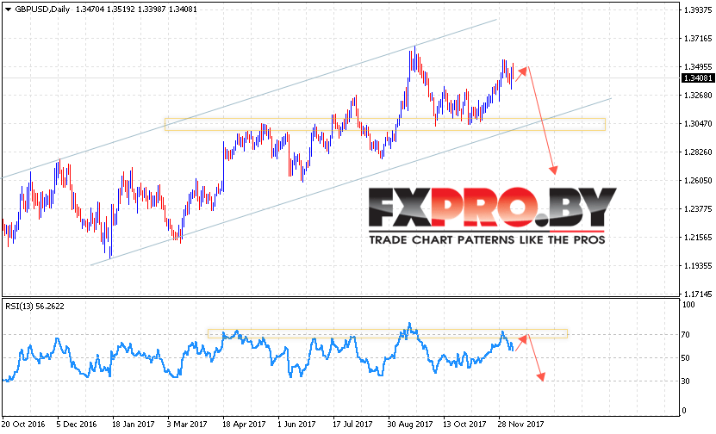Click the 18 Jan 2017 date label
Screen dimensions: 716x434
click(134, 425)
